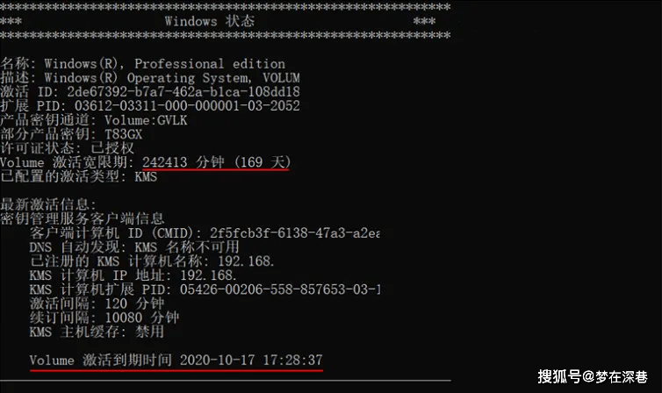Click the 密钥管理服务客户端信息 line

82,218
